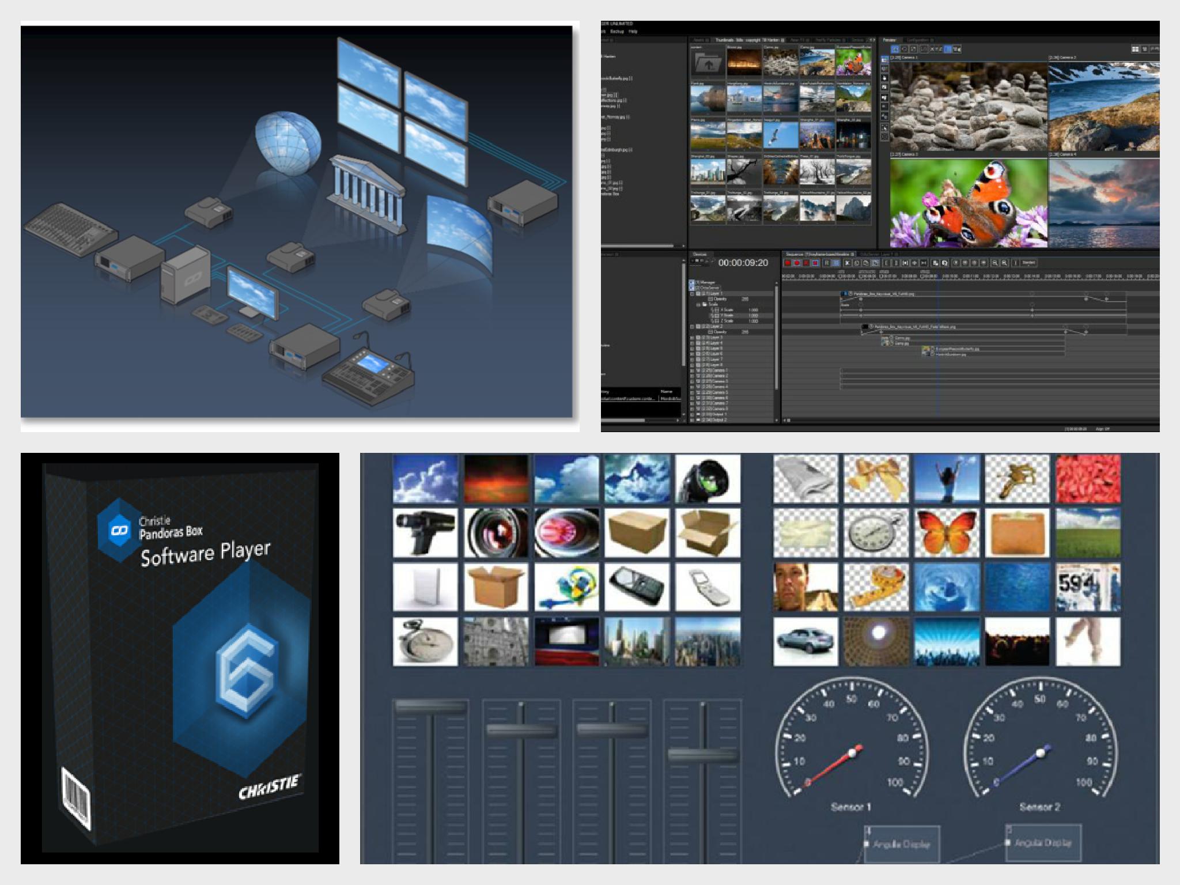
Task: Toggle the Manager checkbox in Devices tree
Action: coord(692,282)
